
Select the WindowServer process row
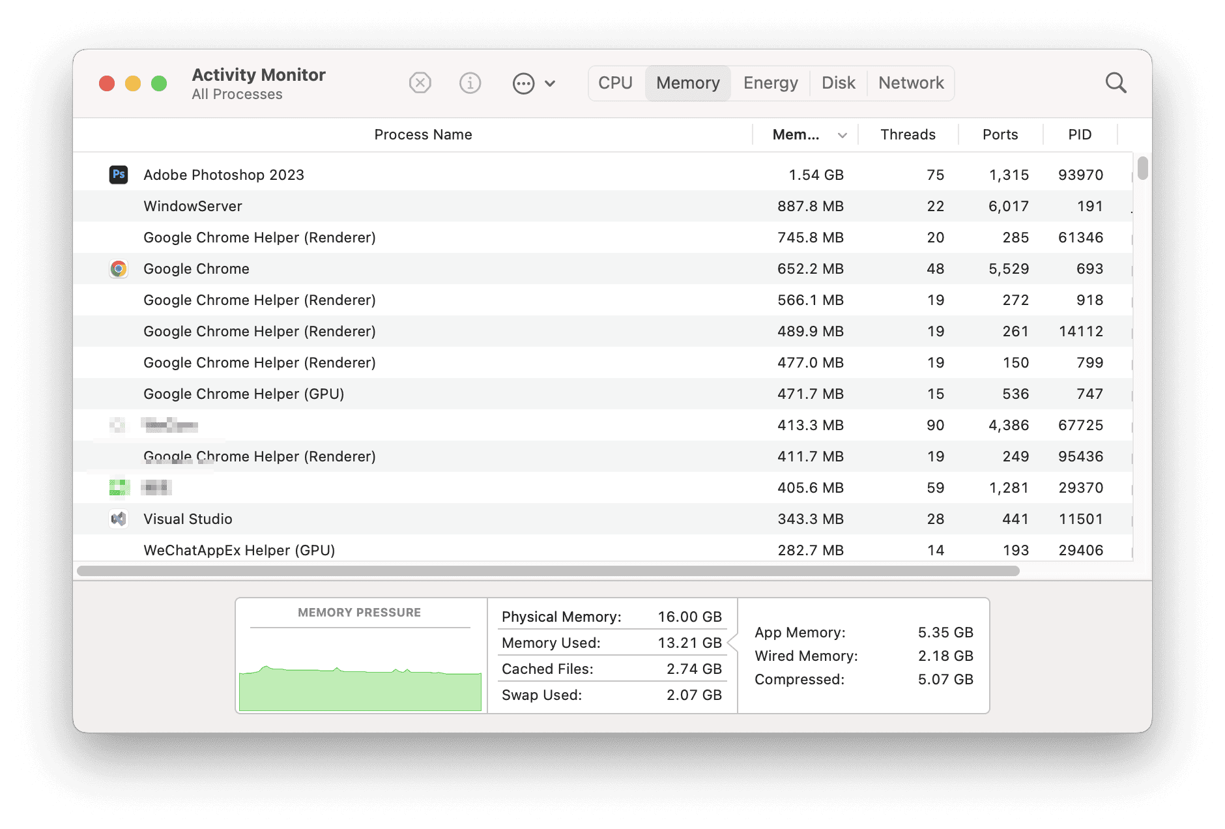pos(603,206)
